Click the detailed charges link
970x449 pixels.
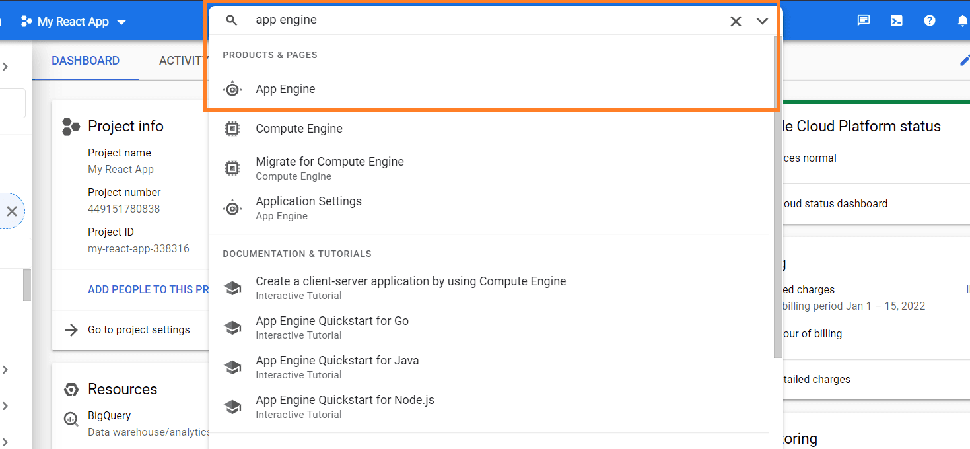pos(816,379)
